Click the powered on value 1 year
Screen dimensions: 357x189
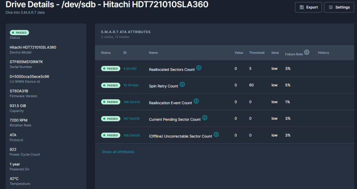15,164
